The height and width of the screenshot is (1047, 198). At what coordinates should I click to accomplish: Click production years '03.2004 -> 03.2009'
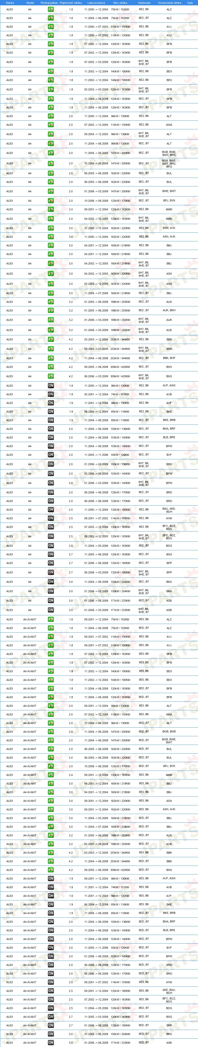click(96, 349)
